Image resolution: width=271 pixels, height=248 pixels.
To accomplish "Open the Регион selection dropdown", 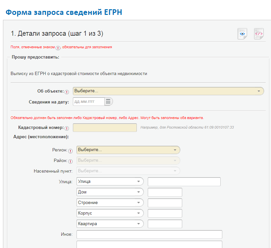I will click(x=128, y=150).
